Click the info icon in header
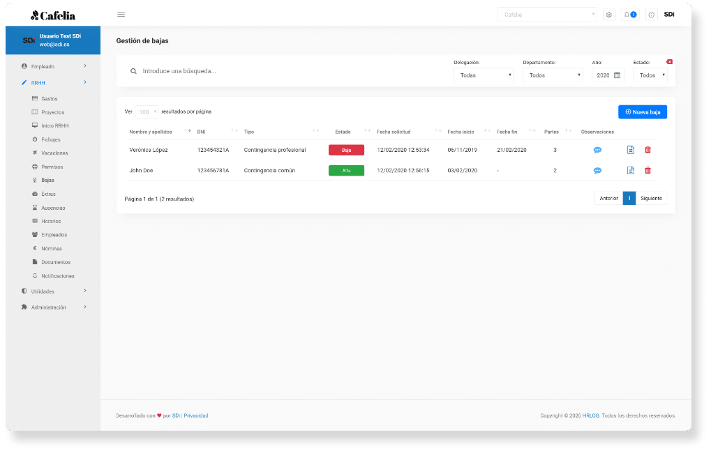The image size is (711, 453). [x=651, y=15]
